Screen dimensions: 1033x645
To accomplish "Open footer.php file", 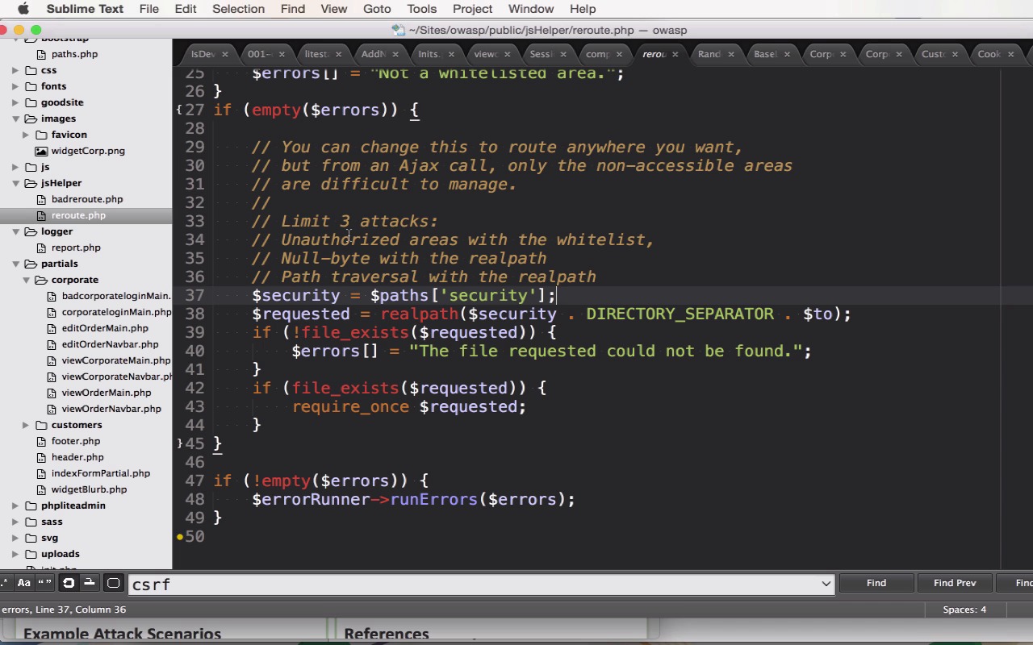I will [x=76, y=441].
